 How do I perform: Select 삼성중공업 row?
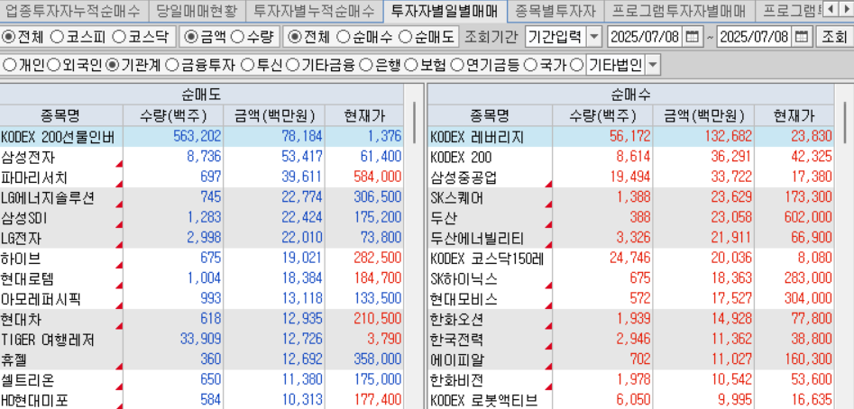click(631, 177)
